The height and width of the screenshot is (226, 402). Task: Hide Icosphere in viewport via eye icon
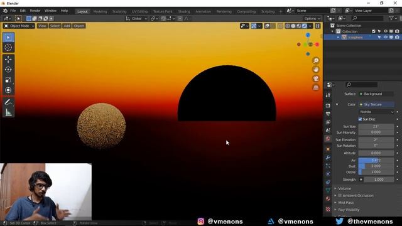pyautogui.click(x=385, y=37)
